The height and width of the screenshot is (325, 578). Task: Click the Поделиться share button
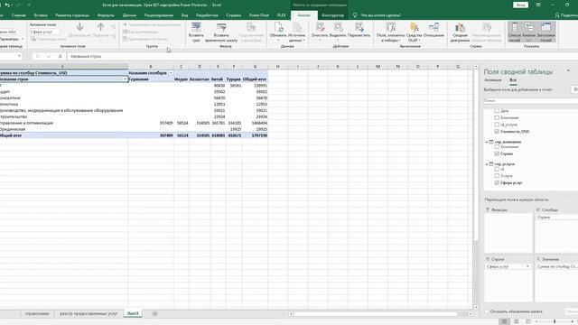point(566,15)
